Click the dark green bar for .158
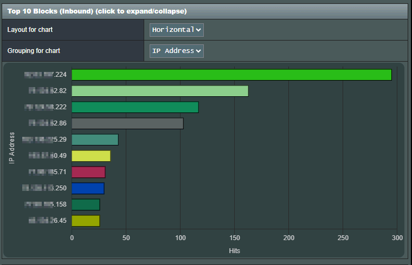Screen dimensions: 412x265 click(x=86, y=204)
